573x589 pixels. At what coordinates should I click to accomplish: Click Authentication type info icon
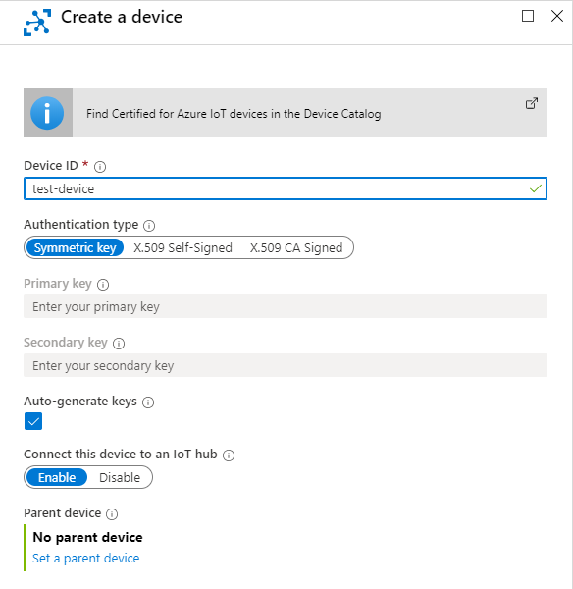coord(149,226)
